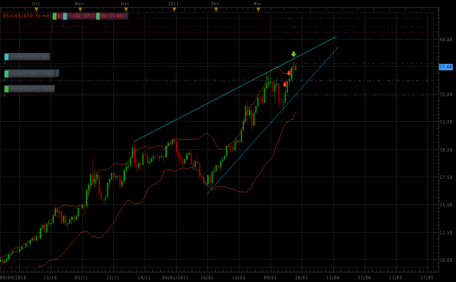
Task: Click the current price tag 37,48
Action: click(446, 67)
